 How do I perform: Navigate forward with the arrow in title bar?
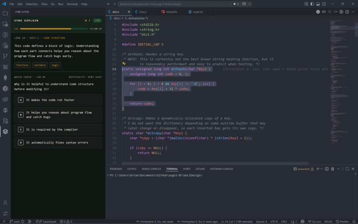pos(115,4)
